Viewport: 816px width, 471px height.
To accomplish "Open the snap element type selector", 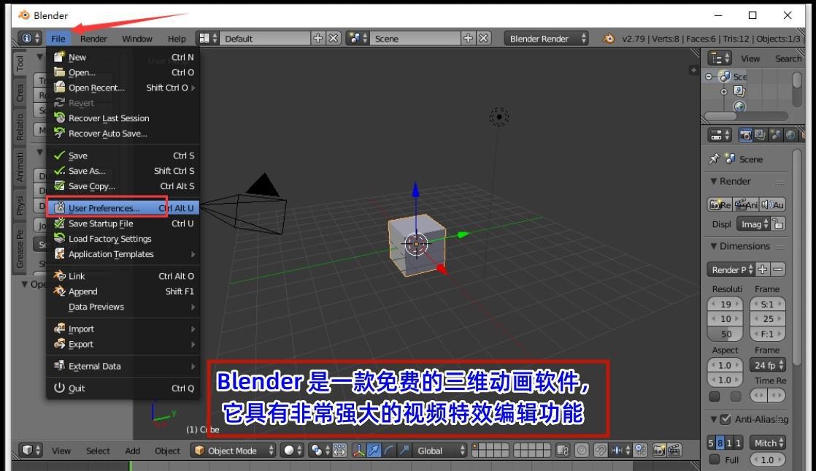I will (x=620, y=451).
